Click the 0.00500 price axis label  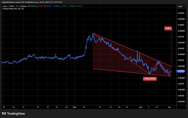(181, 66)
